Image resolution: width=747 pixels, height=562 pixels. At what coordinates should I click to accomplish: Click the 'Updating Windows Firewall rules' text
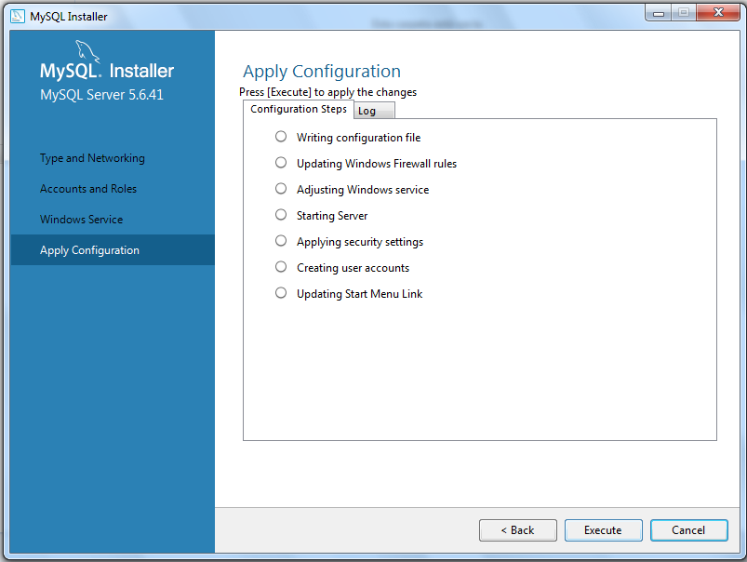(377, 164)
